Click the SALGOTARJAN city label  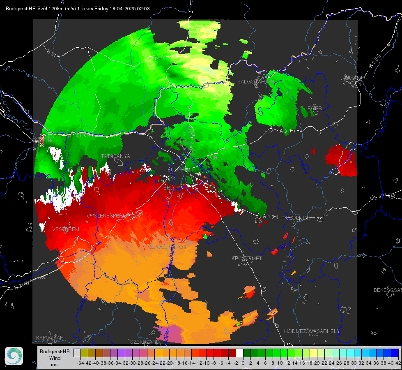pyautogui.click(x=255, y=82)
